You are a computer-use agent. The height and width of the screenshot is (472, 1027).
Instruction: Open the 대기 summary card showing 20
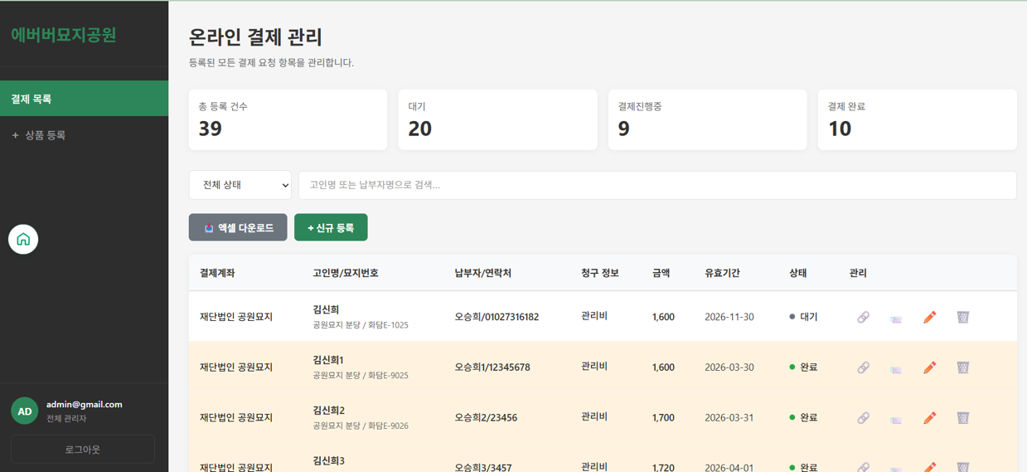tap(497, 119)
